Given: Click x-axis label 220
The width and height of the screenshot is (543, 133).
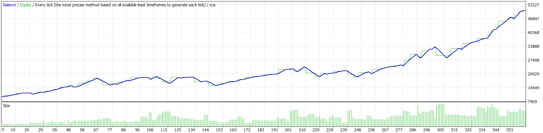Looking at the screenshot, I should 316,130.
